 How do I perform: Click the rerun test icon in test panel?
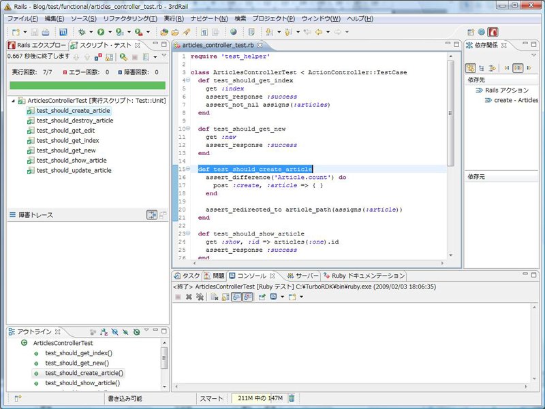tap(123, 56)
